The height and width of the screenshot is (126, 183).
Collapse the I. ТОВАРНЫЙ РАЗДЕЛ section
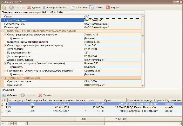(3, 31)
